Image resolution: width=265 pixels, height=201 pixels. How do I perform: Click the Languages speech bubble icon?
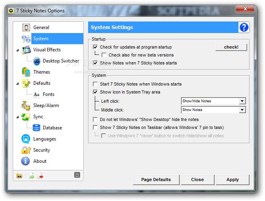pos(26,139)
